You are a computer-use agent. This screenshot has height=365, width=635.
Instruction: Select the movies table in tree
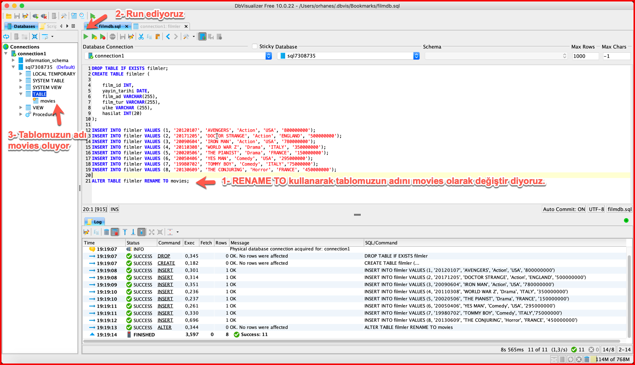coord(48,101)
